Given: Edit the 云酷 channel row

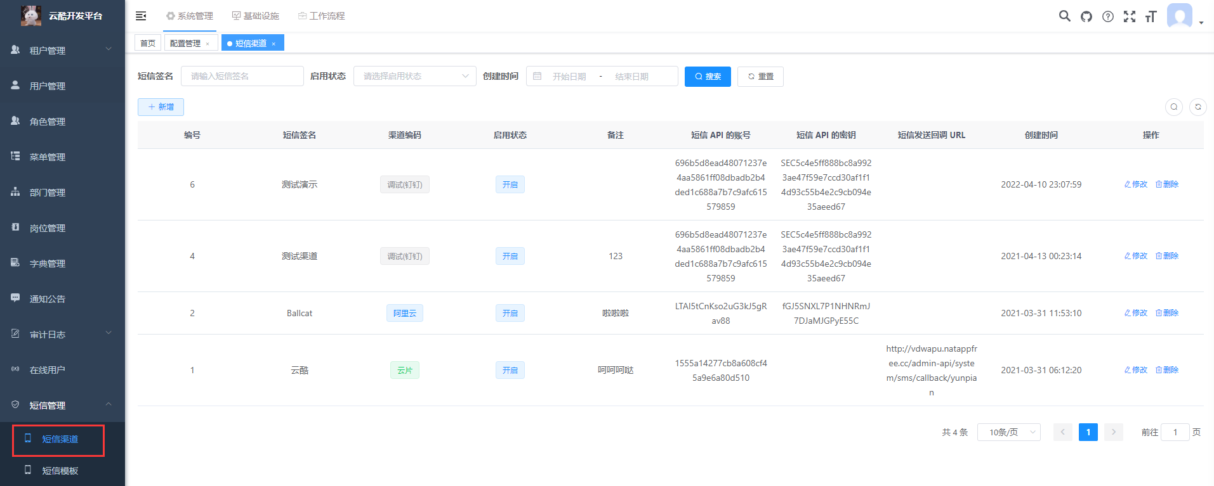Looking at the screenshot, I should [1136, 370].
